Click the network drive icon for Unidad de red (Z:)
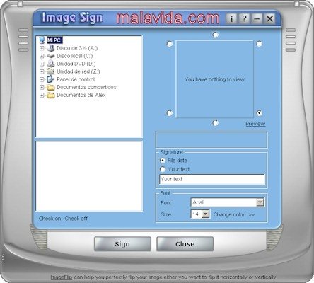The height and width of the screenshot is (283, 314). (51, 71)
